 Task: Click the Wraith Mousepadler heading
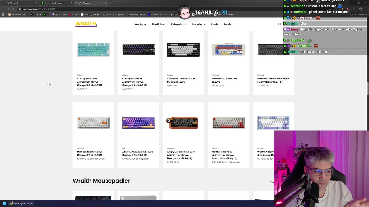pos(101,181)
